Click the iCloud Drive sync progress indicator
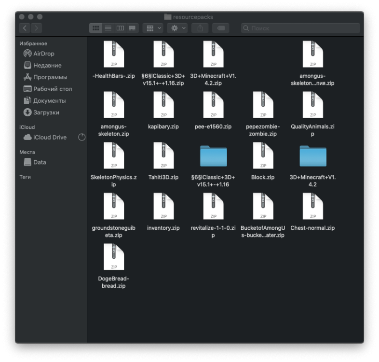 pos(81,137)
